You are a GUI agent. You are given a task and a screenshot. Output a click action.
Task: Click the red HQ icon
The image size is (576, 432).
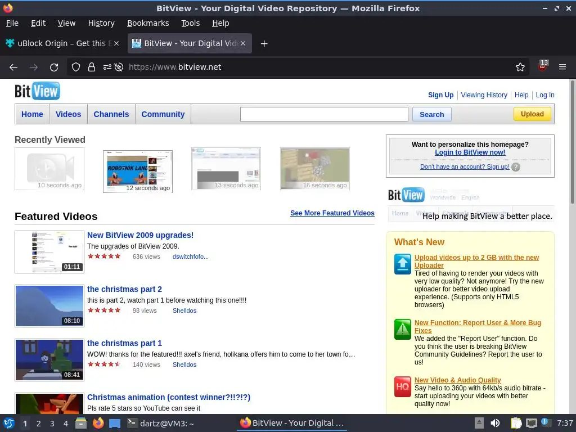coord(403,387)
